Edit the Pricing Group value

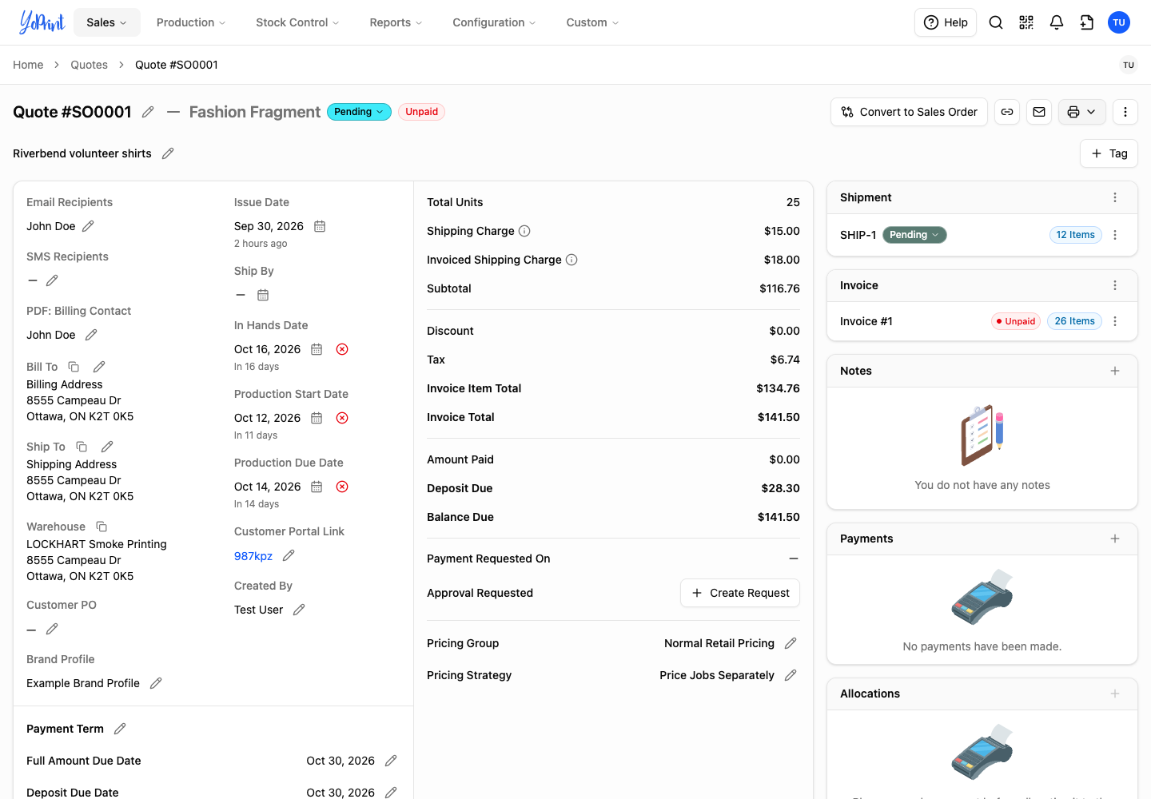791,643
